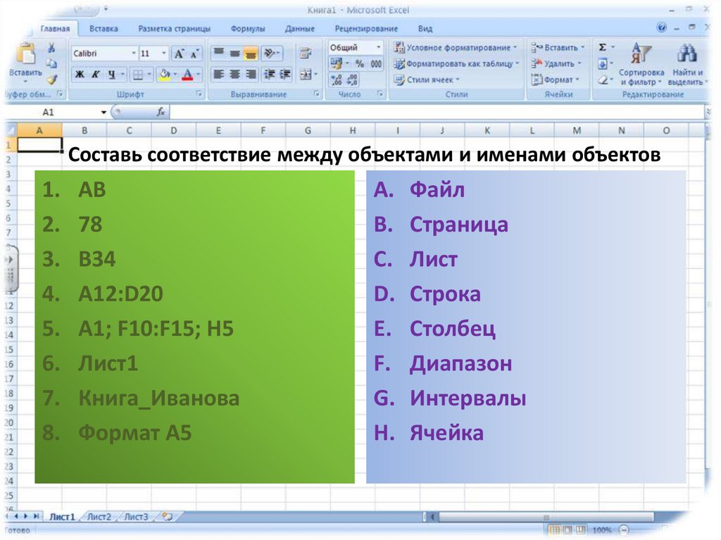Viewport: 721px width, 540px height.
Task: Click Формат cells button
Action: pyautogui.click(x=555, y=80)
